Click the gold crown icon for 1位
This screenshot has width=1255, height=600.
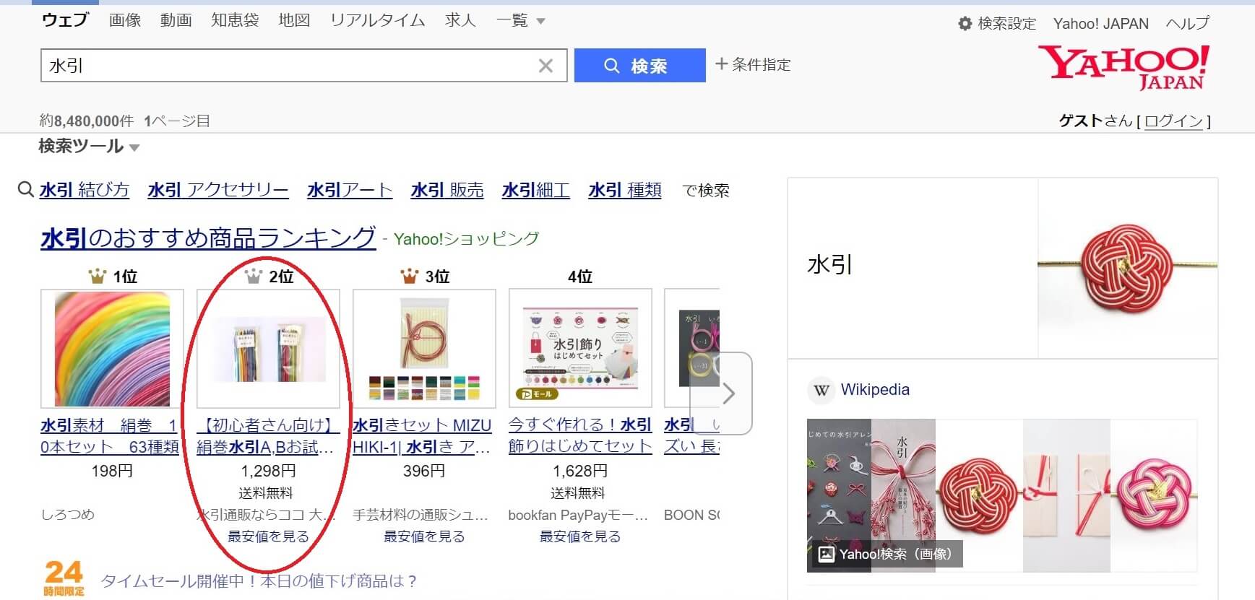coord(97,276)
